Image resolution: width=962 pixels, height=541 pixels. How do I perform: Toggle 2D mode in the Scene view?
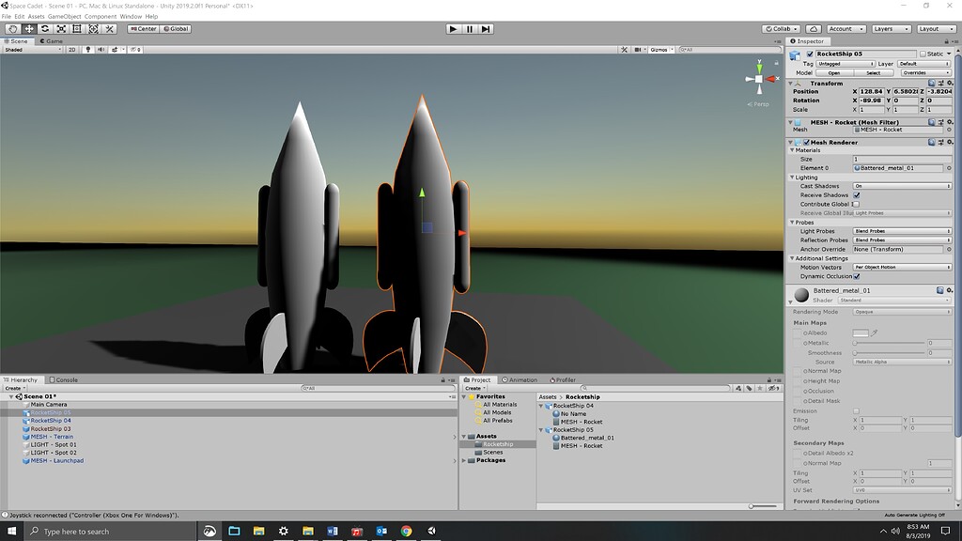click(x=72, y=50)
